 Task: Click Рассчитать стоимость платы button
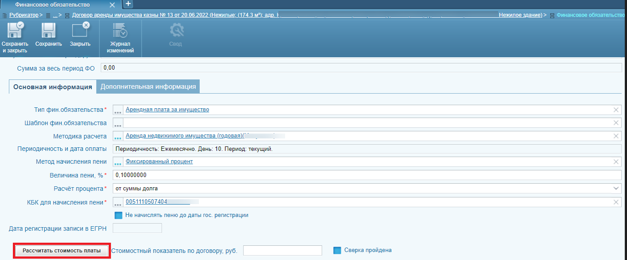62,251
